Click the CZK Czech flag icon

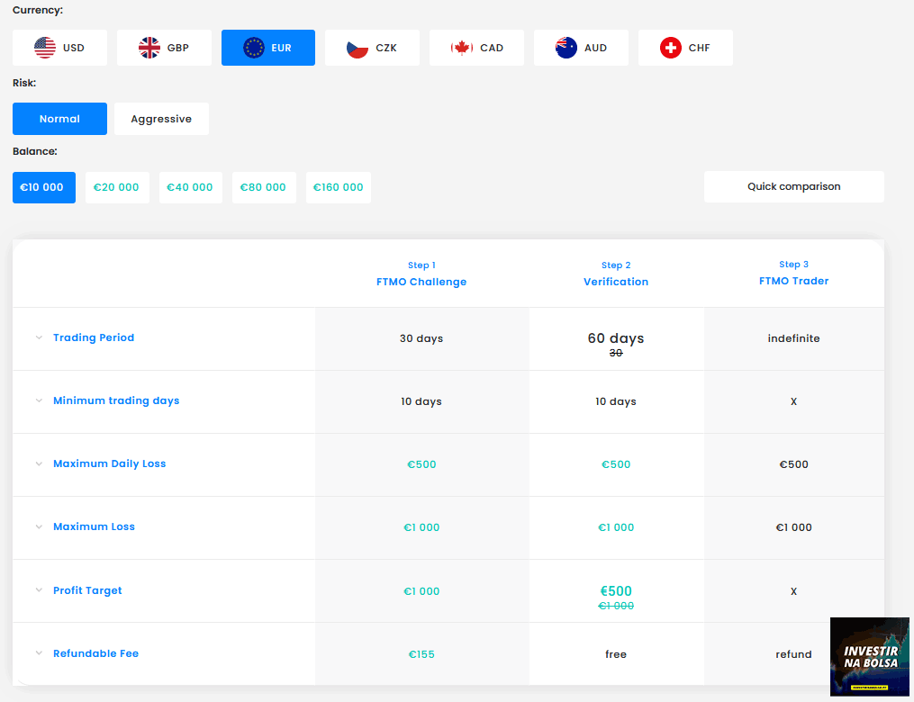point(357,48)
